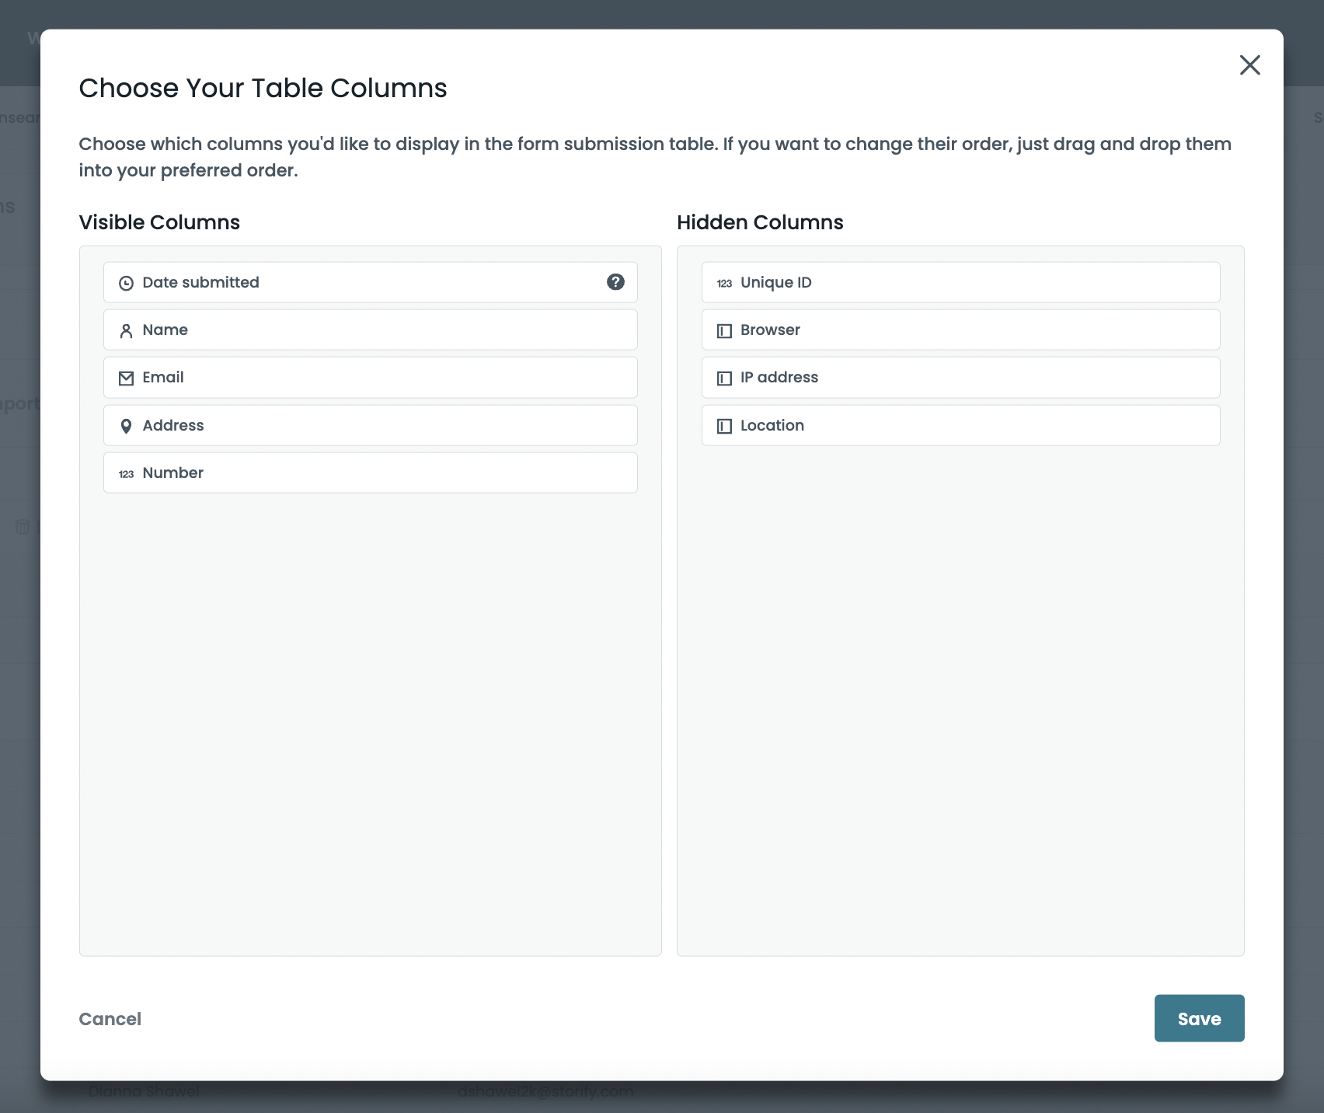
Task: Select the Location hidden column
Action: (960, 425)
